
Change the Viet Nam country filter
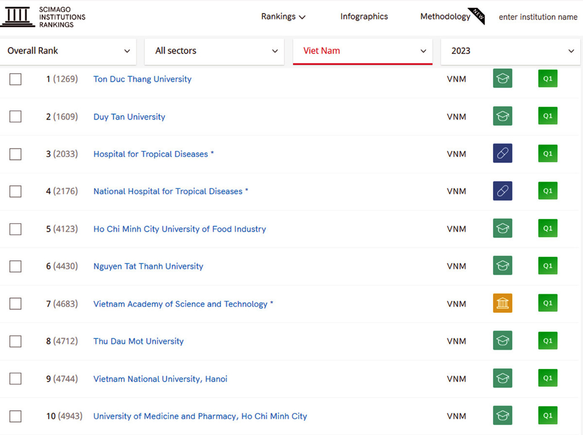(x=363, y=51)
